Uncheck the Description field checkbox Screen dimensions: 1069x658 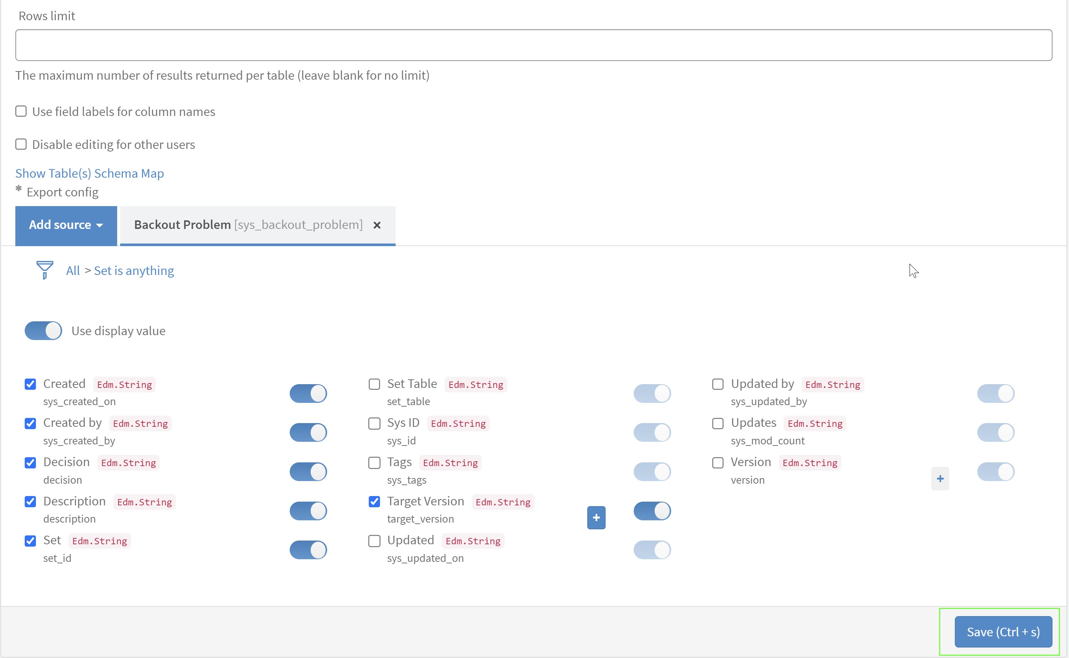[x=30, y=502]
